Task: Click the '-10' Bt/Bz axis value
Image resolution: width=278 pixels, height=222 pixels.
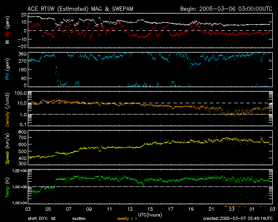Action: pyautogui.click(x=22, y=39)
